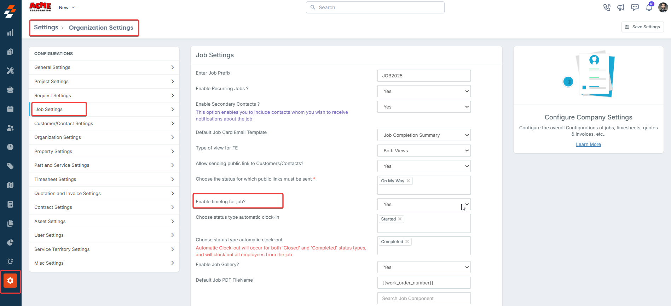The height and width of the screenshot is (306, 671).
Task: Click the user profile avatar
Action: [x=663, y=7]
